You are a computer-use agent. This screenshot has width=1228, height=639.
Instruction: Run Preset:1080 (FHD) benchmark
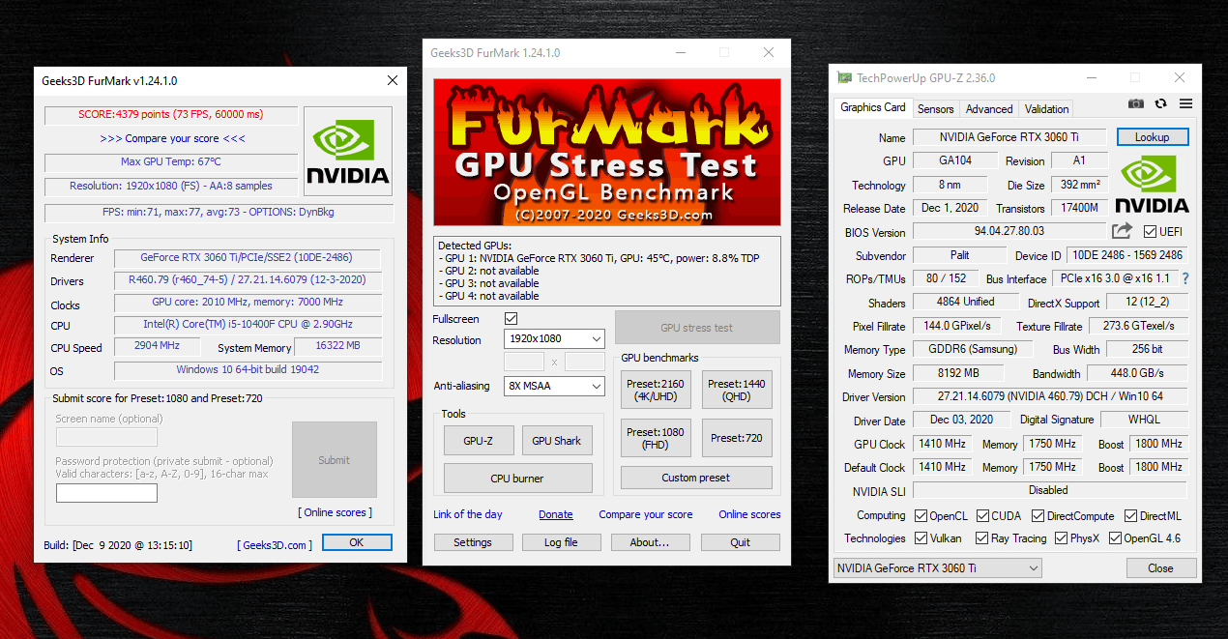point(656,438)
